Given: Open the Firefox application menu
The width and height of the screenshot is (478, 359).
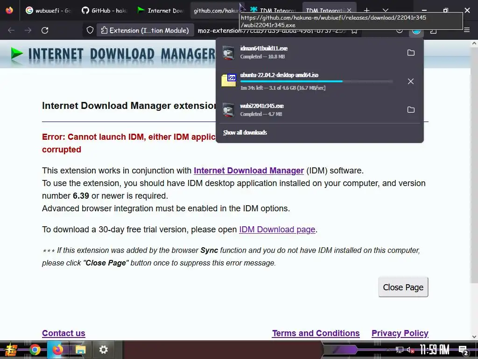Looking at the screenshot, I should click(467, 30).
